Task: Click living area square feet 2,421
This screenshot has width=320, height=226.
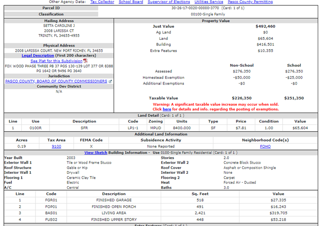Action: click(x=200, y=213)
